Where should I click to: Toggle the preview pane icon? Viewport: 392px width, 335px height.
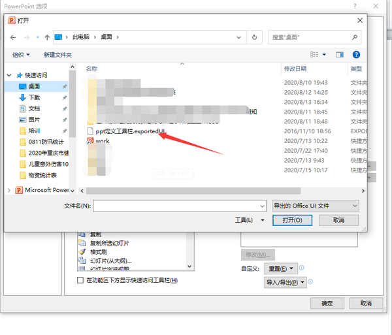coord(340,54)
